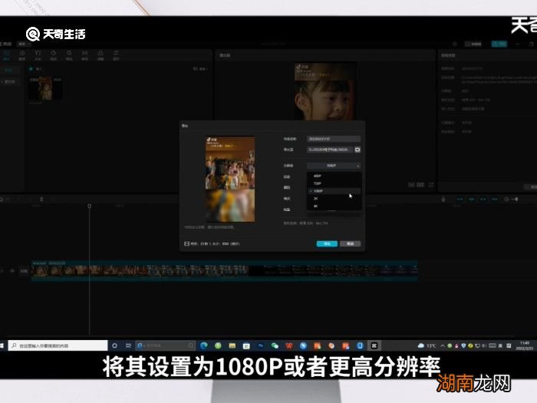The image size is (537, 403).
Task: Open the Transitions tab in top toolbar
Action: 84,55
